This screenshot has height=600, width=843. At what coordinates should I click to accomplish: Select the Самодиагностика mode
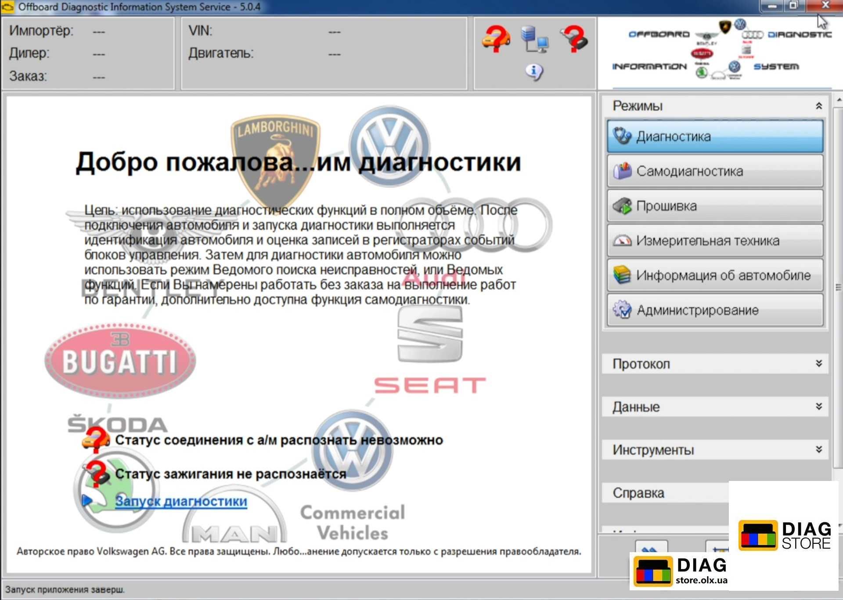tap(715, 171)
